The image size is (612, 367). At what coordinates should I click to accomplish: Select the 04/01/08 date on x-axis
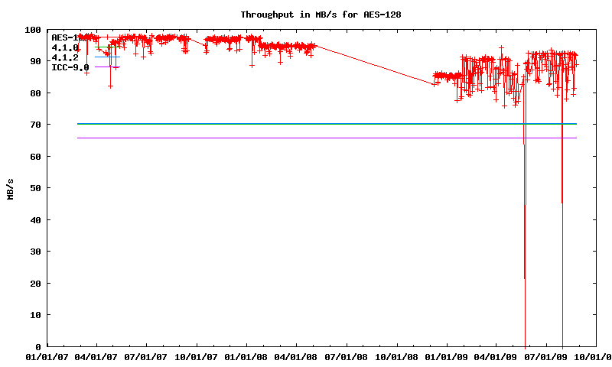(297, 356)
